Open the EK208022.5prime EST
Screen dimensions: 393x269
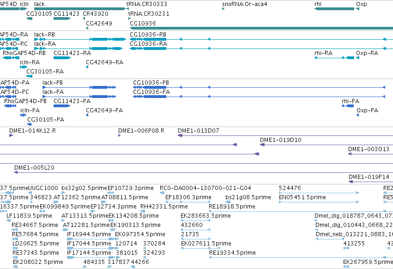click(x=15, y=267)
